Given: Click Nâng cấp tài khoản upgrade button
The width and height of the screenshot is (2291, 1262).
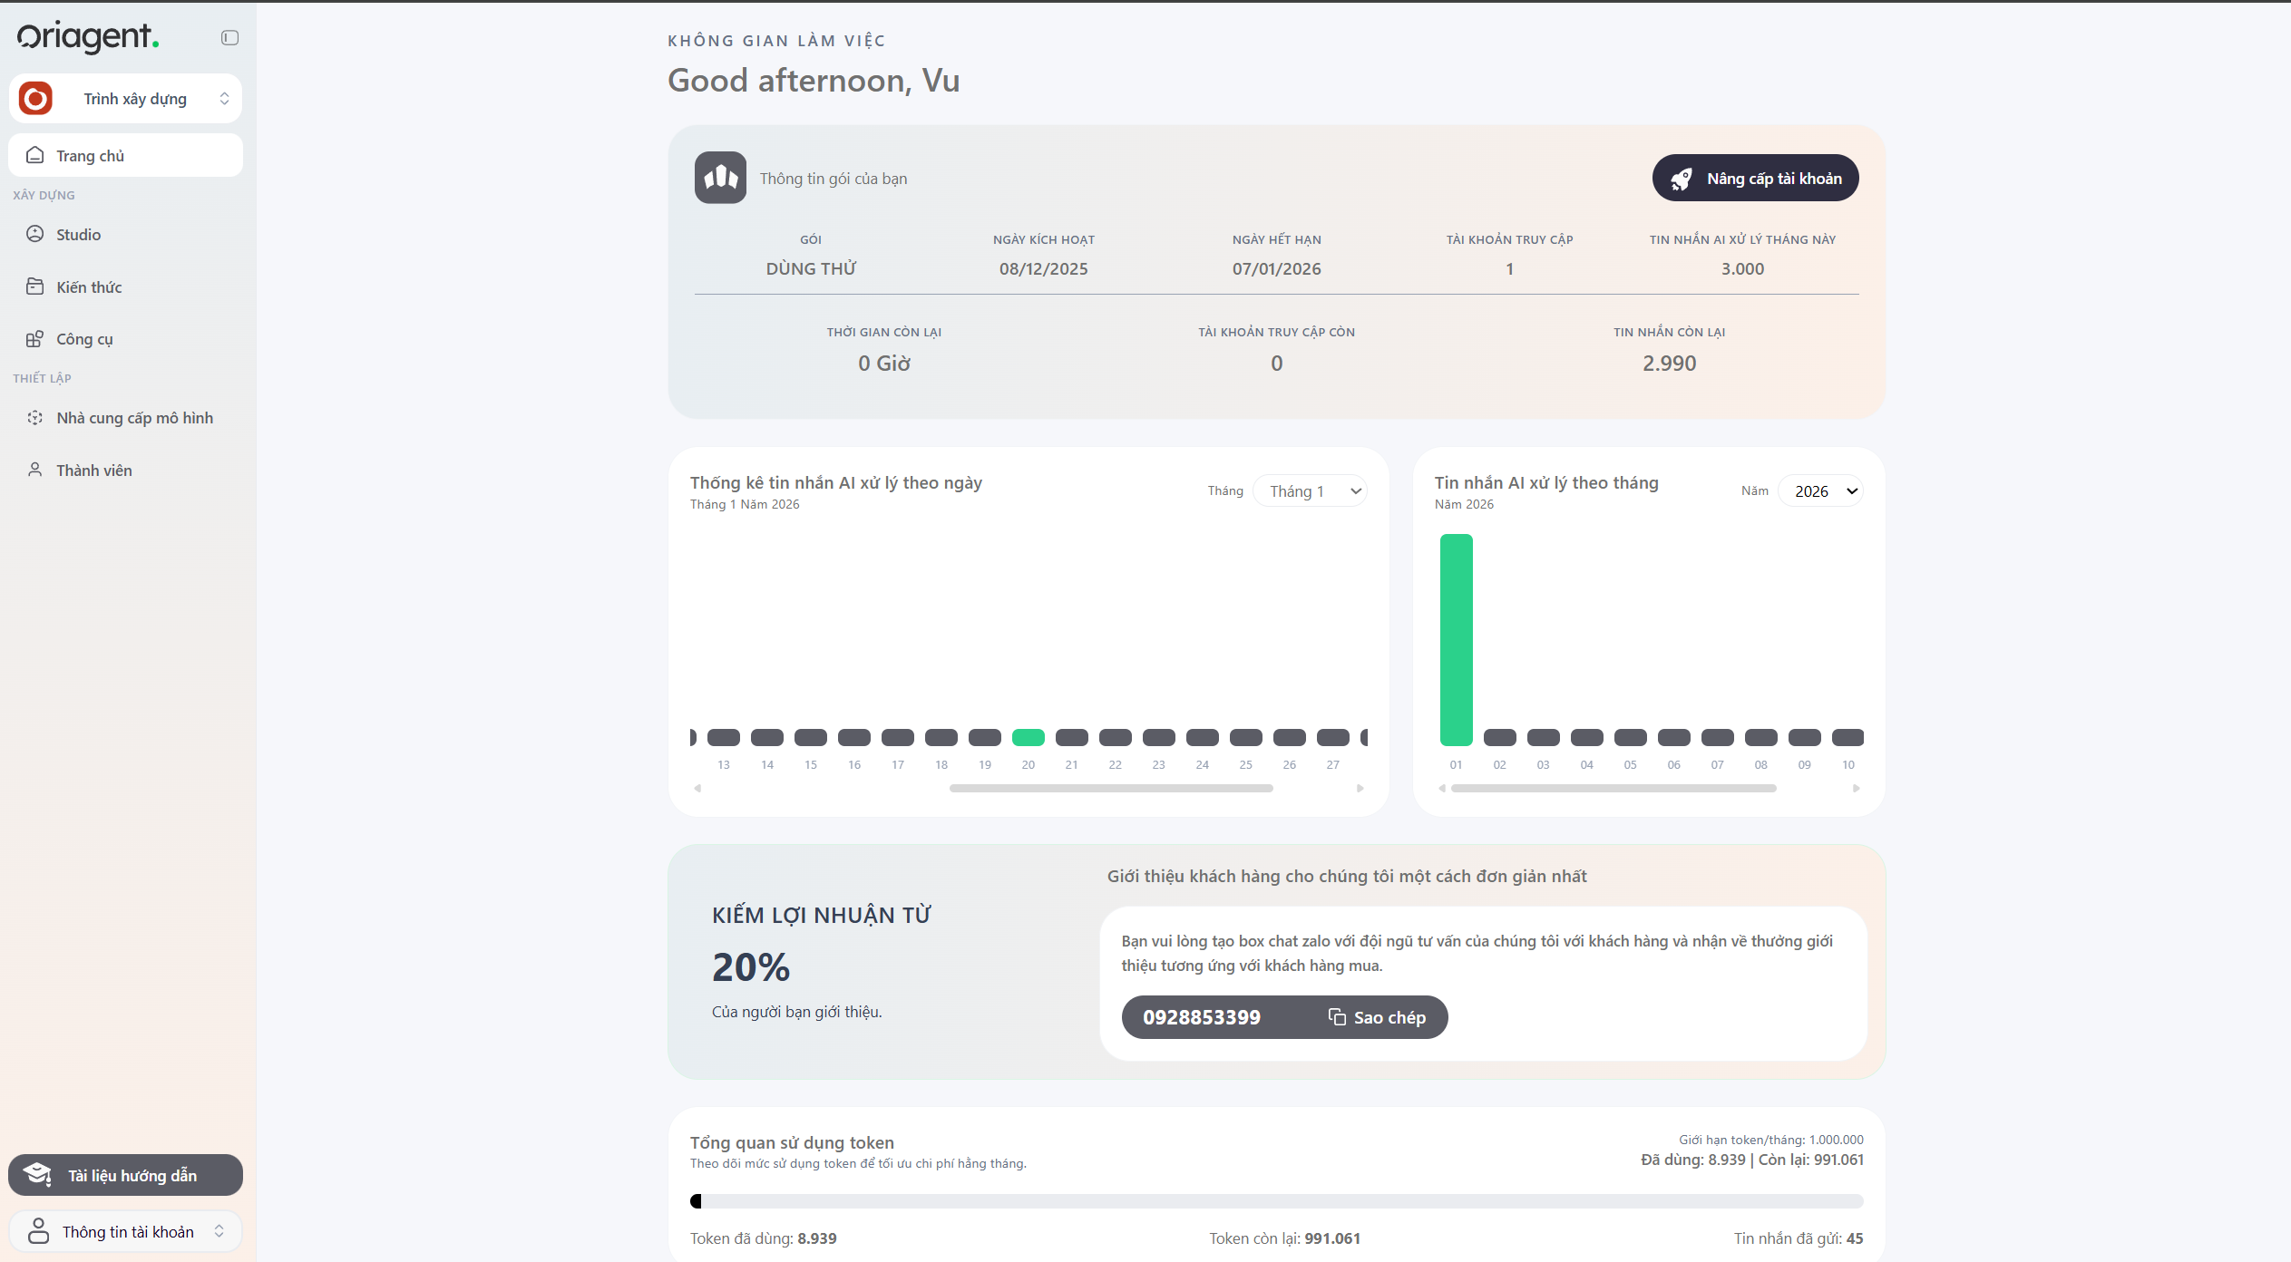Looking at the screenshot, I should click(x=1755, y=179).
